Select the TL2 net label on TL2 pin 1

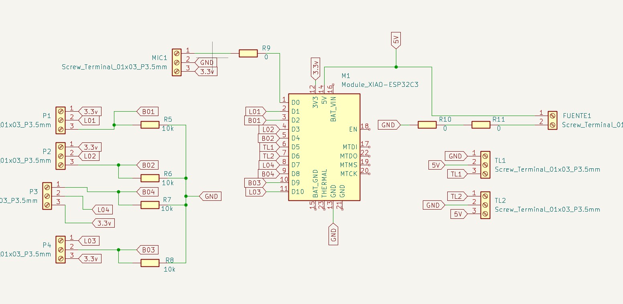point(457,196)
